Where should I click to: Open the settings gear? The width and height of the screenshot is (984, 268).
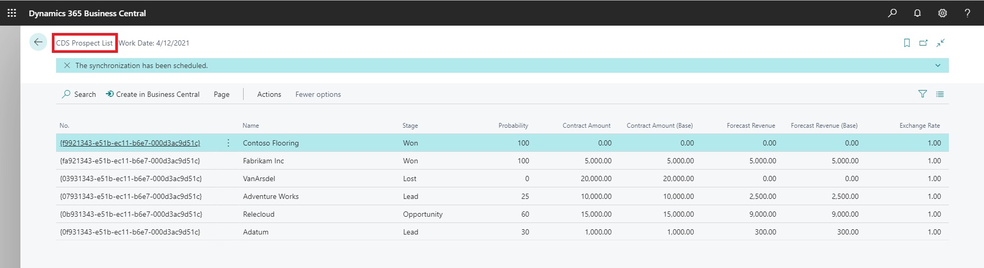point(943,13)
